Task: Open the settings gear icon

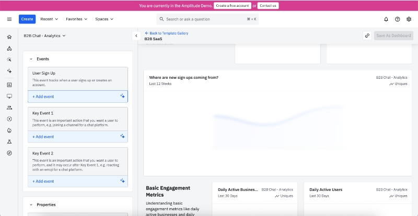Action: (x=409, y=19)
